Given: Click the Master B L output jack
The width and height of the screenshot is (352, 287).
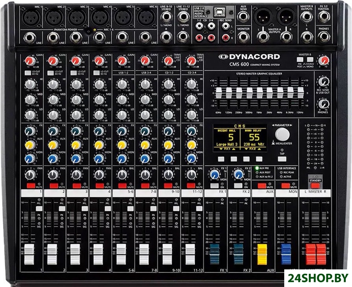Looking at the screenshot, I should 306,17.
